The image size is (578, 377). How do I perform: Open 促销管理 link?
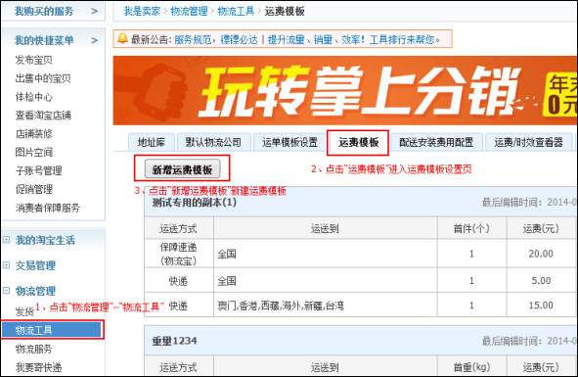33,189
